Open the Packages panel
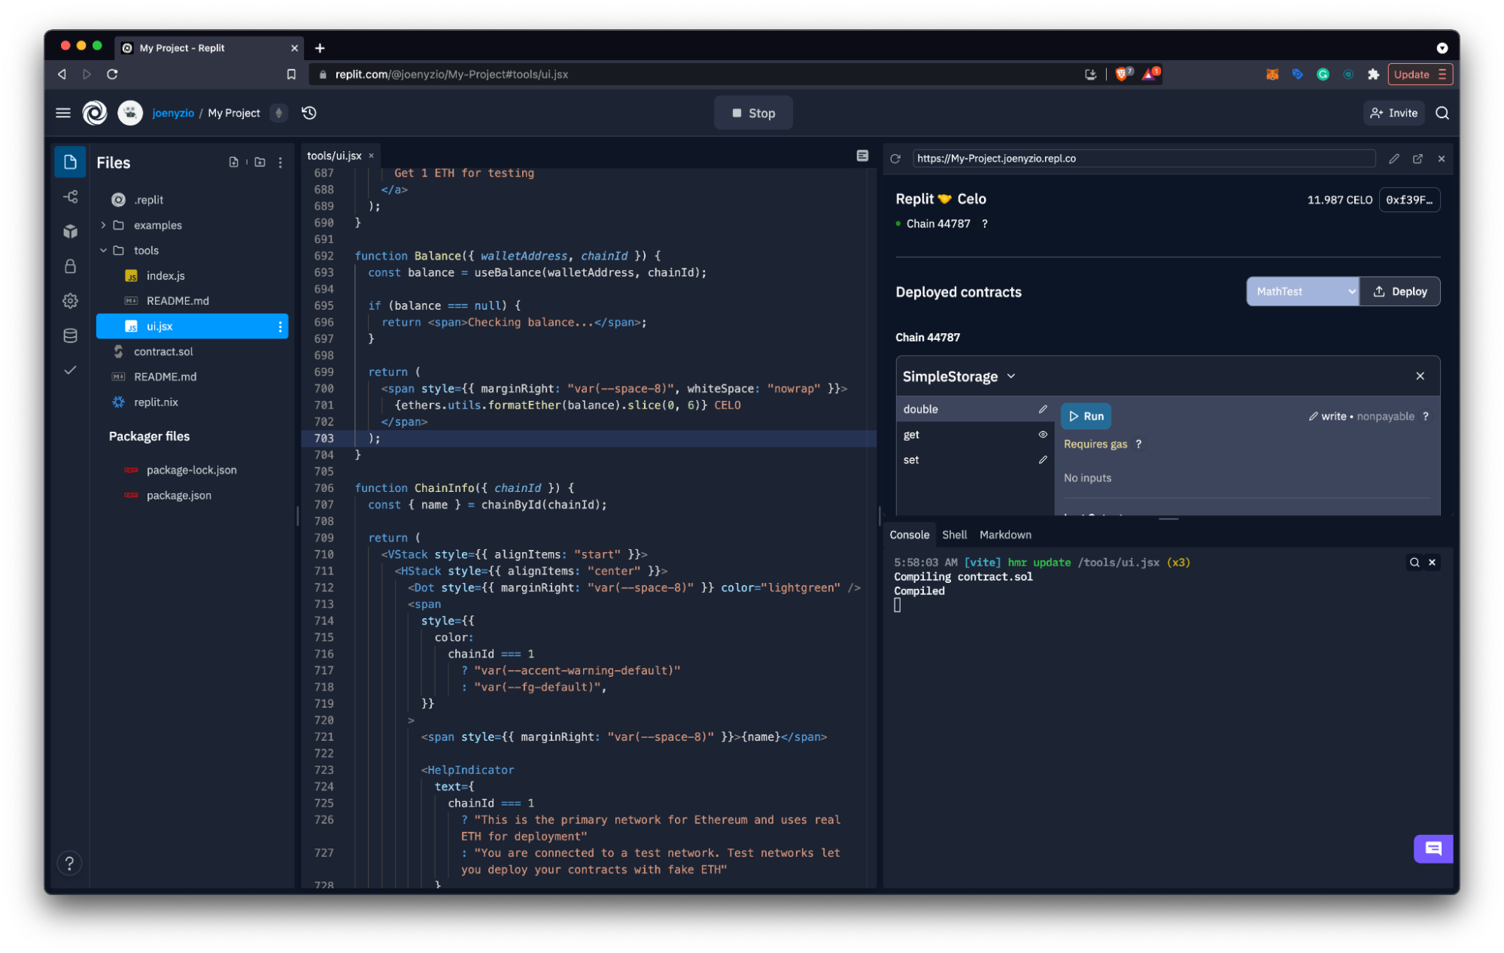Viewport: 1504px width, 953px height. pyautogui.click(x=70, y=231)
